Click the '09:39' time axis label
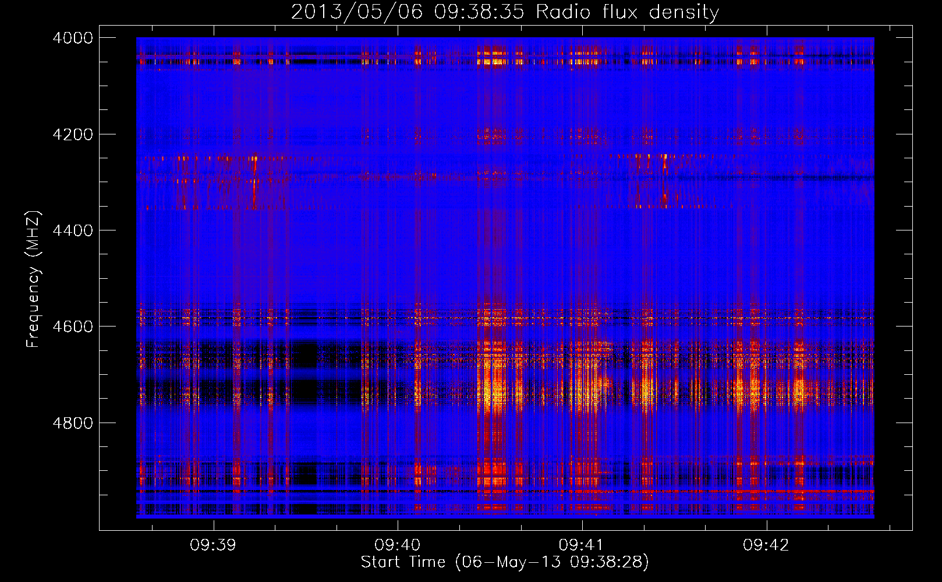 [213, 545]
